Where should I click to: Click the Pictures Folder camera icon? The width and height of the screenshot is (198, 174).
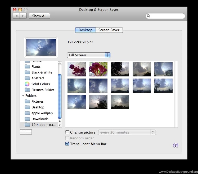27,90
